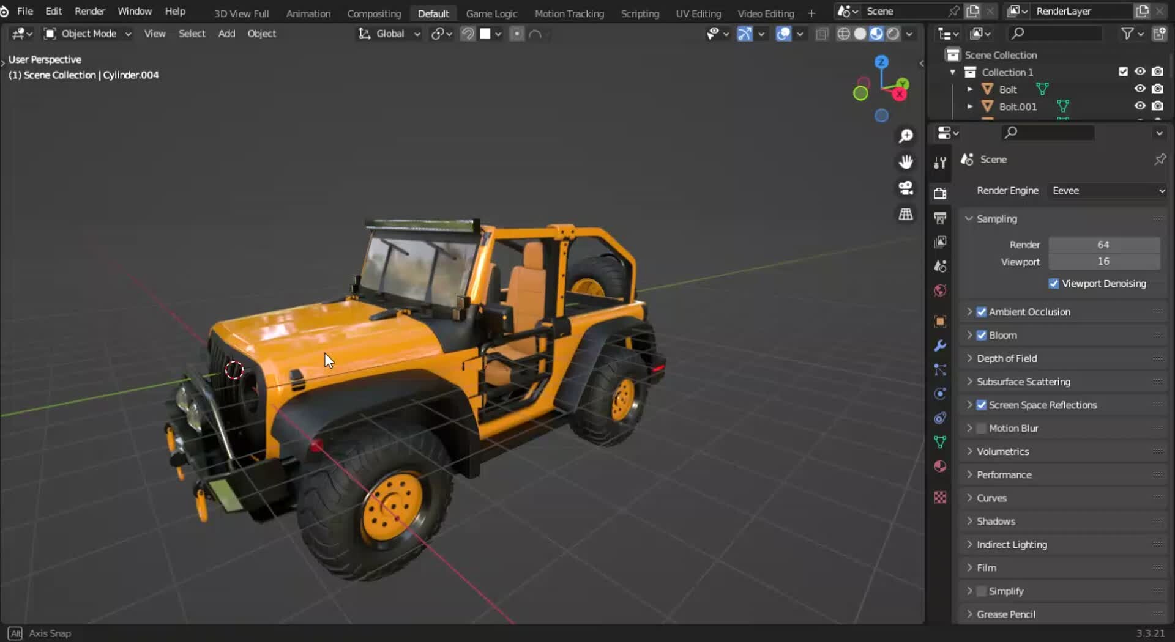
Task: Open the Scripting workspace tab
Action: 640,13
